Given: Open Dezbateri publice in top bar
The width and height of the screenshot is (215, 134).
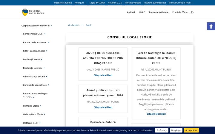Looking at the screenshot, I should point(63,3).
